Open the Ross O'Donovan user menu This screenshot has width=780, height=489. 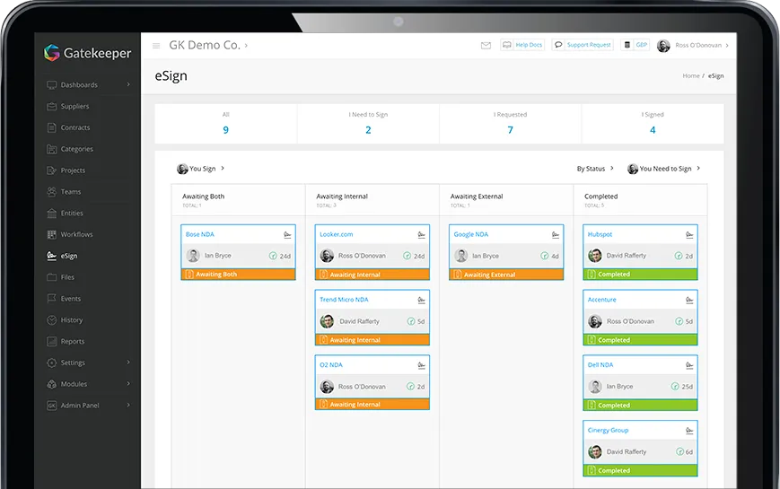(693, 45)
